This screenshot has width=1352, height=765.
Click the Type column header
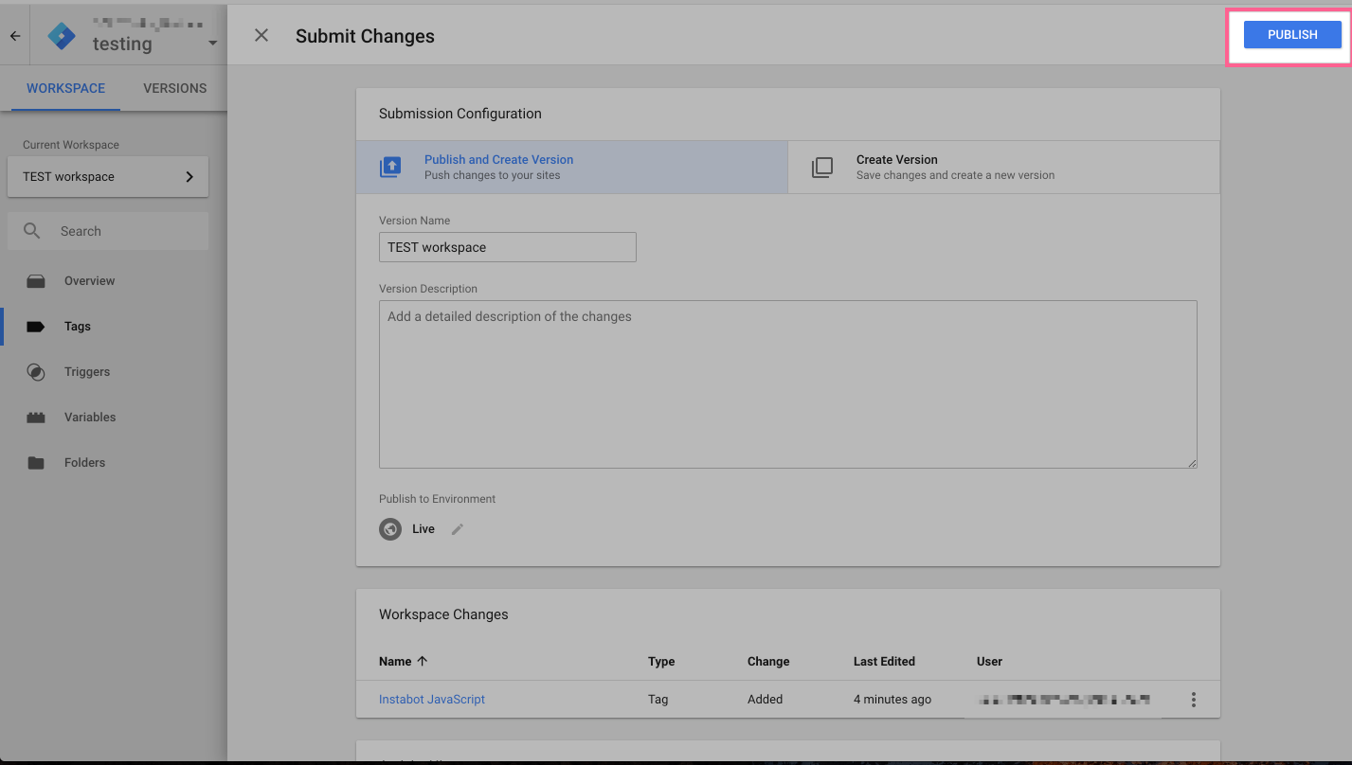661,662
